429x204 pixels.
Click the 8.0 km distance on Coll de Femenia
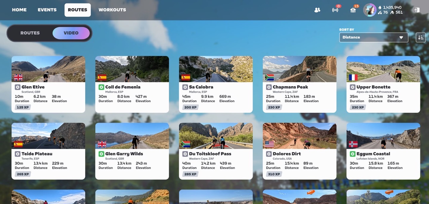click(124, 97)
